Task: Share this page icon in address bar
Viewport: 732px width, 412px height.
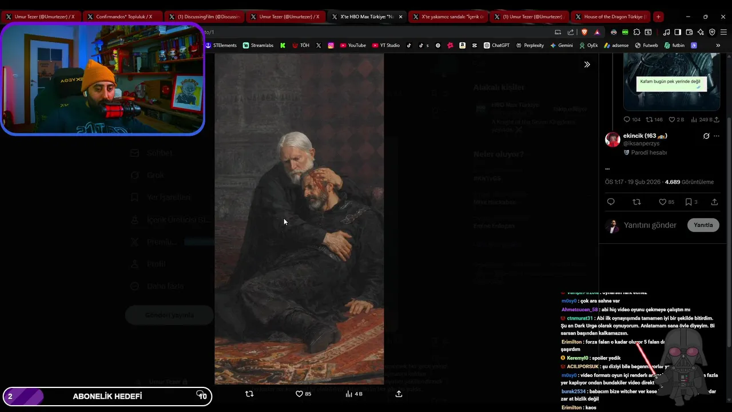Action: [570, 32]
